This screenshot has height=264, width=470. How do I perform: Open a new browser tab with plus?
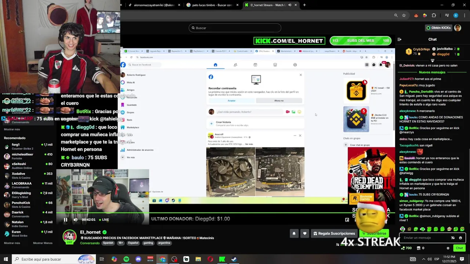tap(304, 5)
